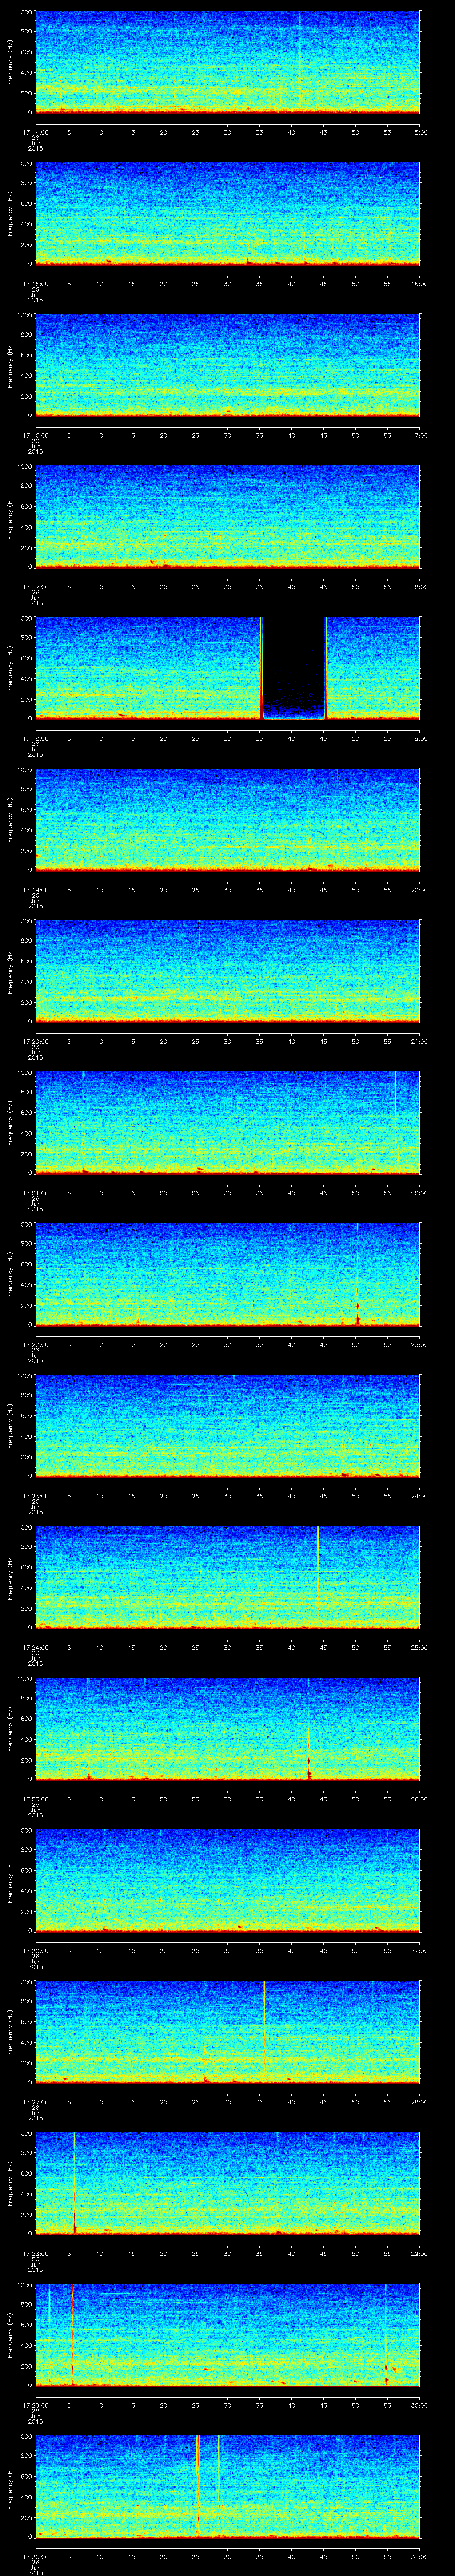The image size is (455, 2576).
Task: Click the 17:17:00 start time label
Action: tap(35, 587)
